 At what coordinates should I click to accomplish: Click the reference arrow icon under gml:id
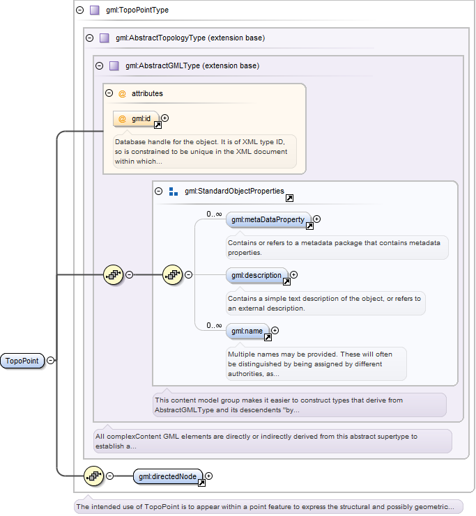click(x=158, y=125)
